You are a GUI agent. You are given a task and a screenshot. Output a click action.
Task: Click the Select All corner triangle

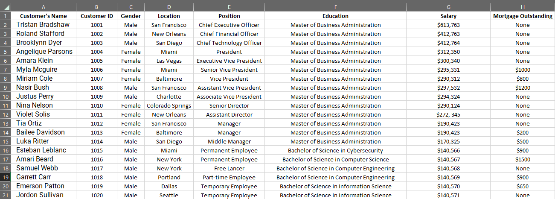[x=6, y=7]
